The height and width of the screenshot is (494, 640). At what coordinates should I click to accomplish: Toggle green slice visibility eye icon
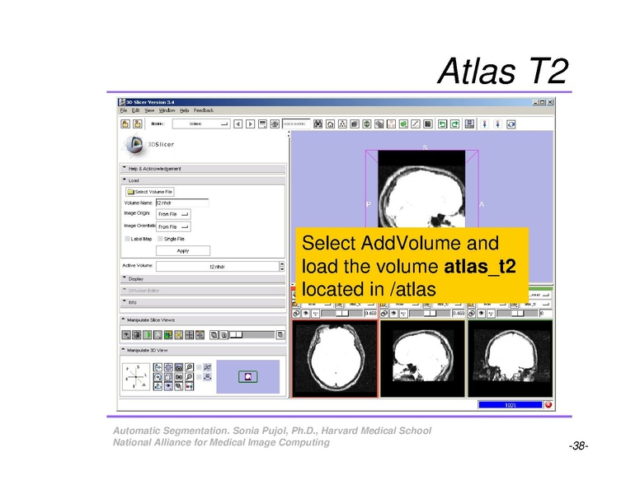pyautogui.click(x=482, y=314)
